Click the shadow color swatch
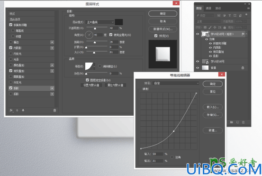Image resolution: width=262 pixels, height=176 pixels. pyautogui.click(x=119, y=22)
